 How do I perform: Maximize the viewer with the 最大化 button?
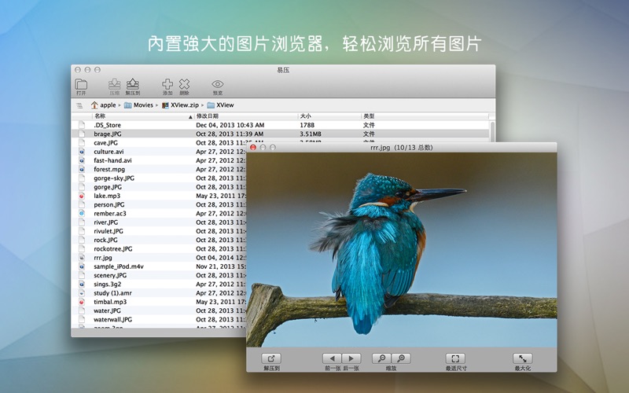(x=523, y=358)
